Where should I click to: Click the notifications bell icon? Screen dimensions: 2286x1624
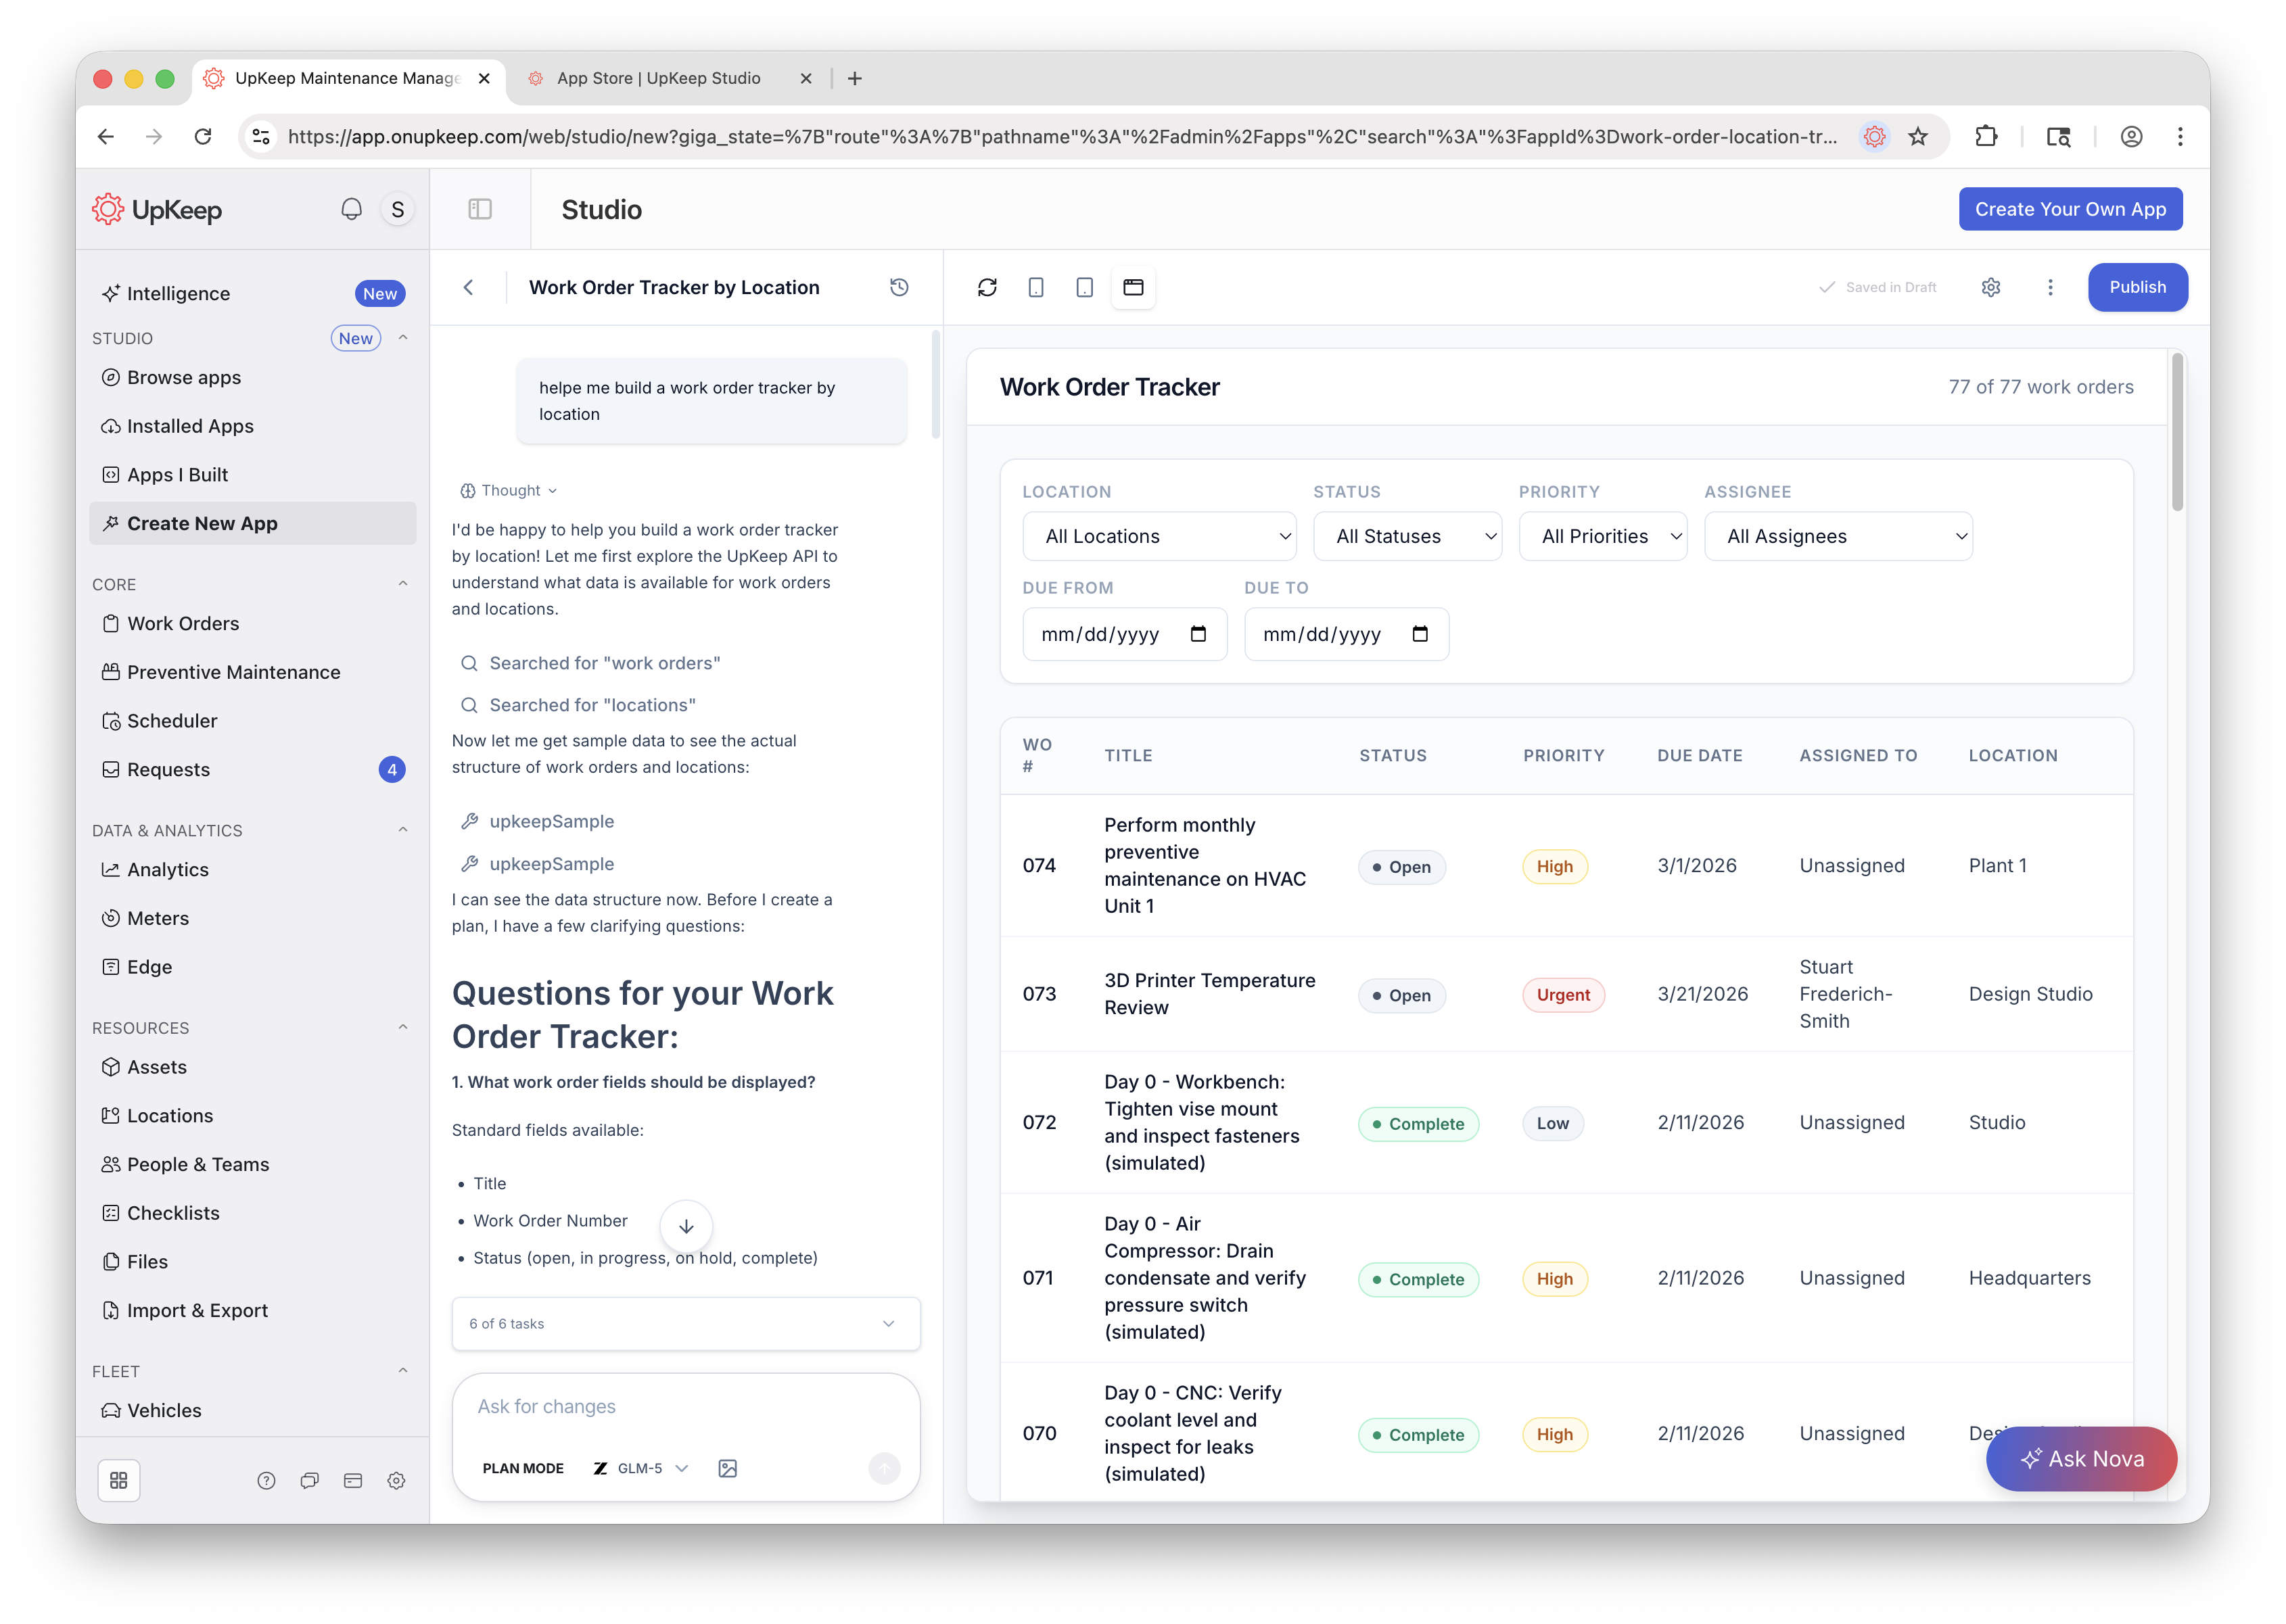pyautogui.click(x=351, y=209)
